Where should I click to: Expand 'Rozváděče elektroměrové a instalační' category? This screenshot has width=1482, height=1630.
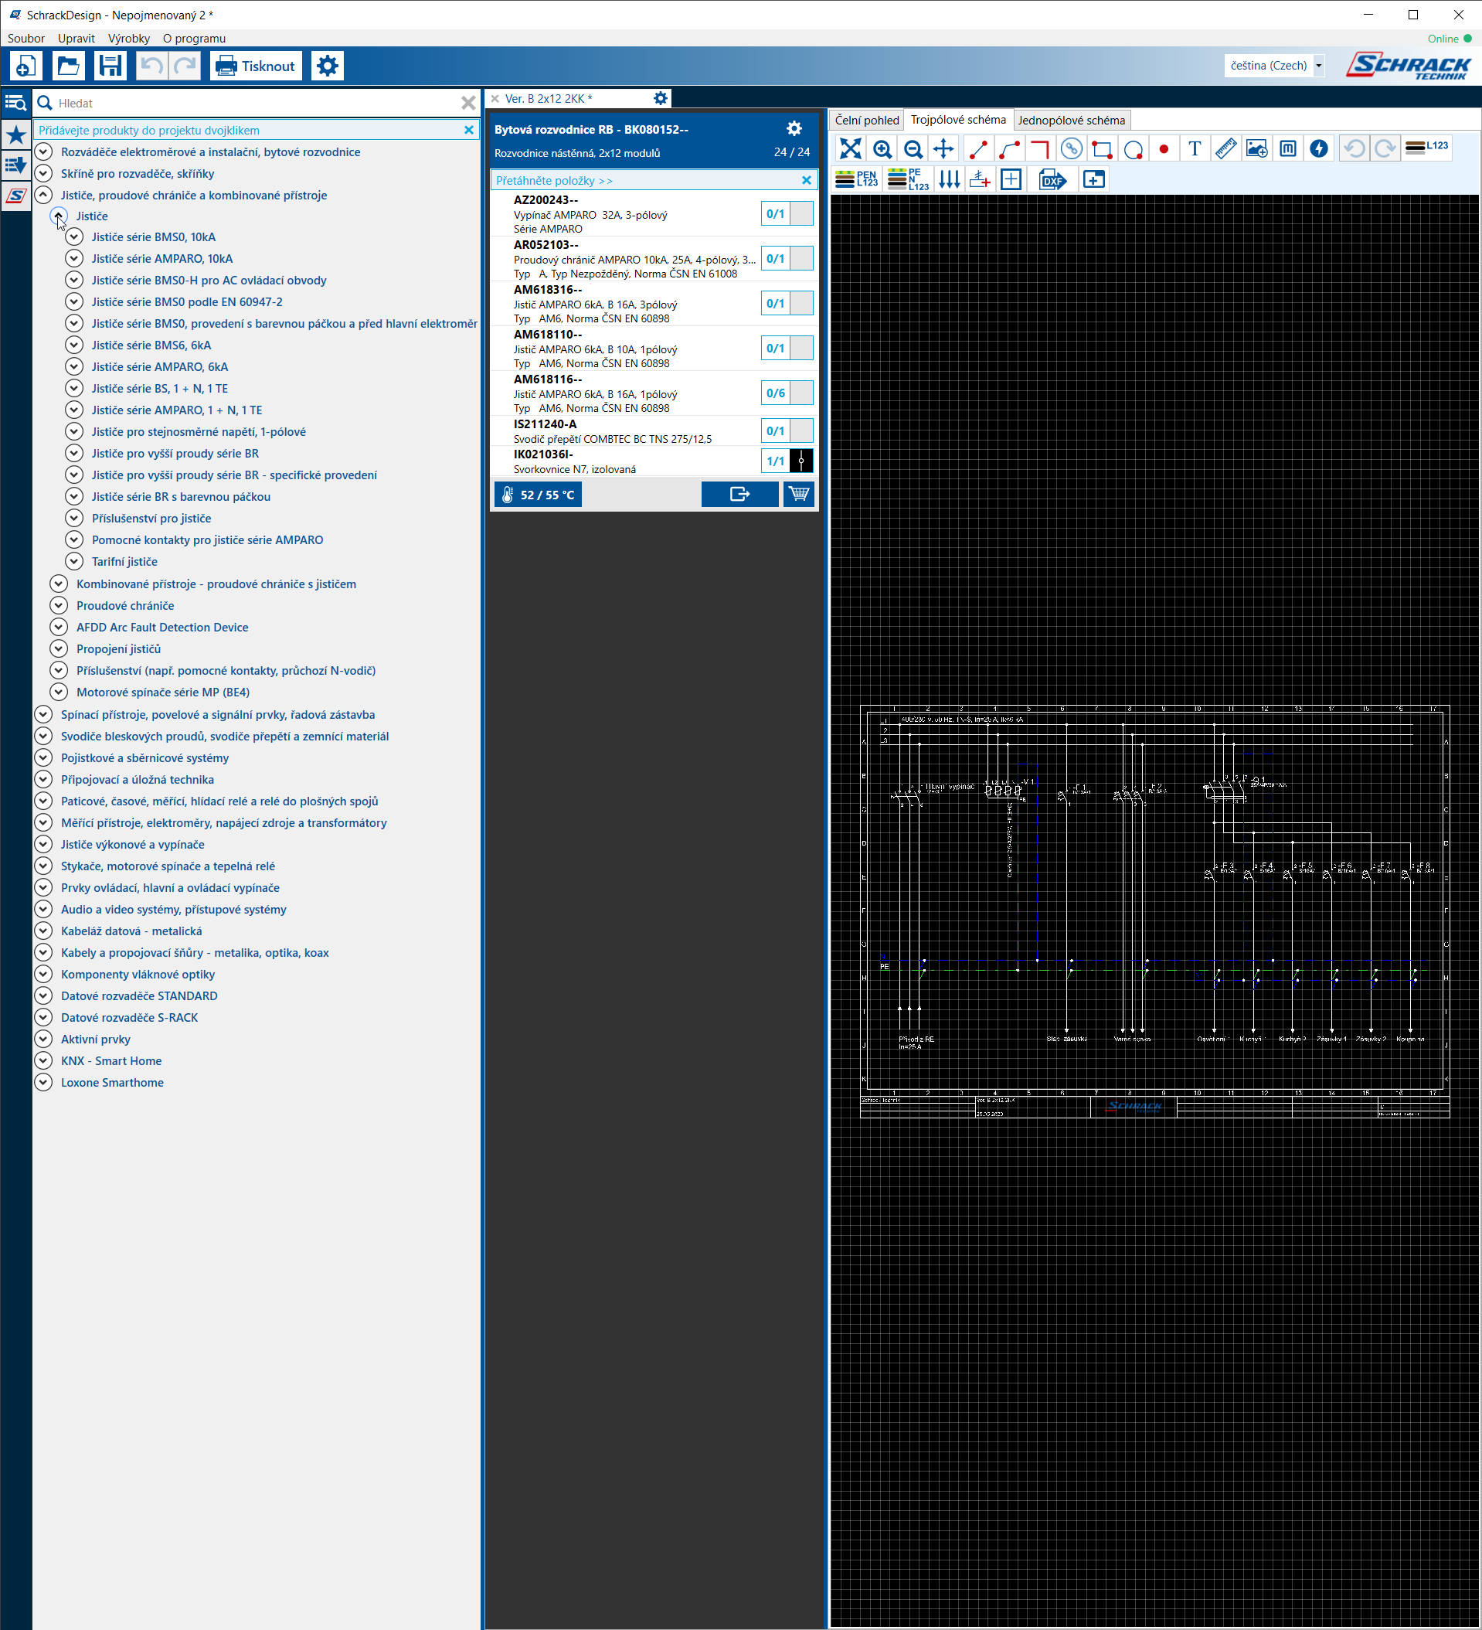tap(44, 152)
